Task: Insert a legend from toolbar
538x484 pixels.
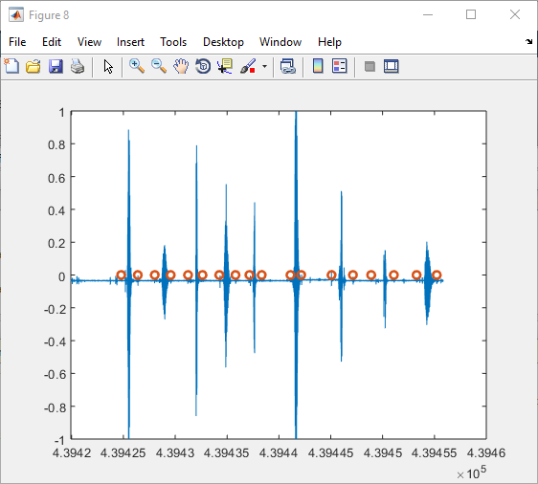Action: pos(340,66)
